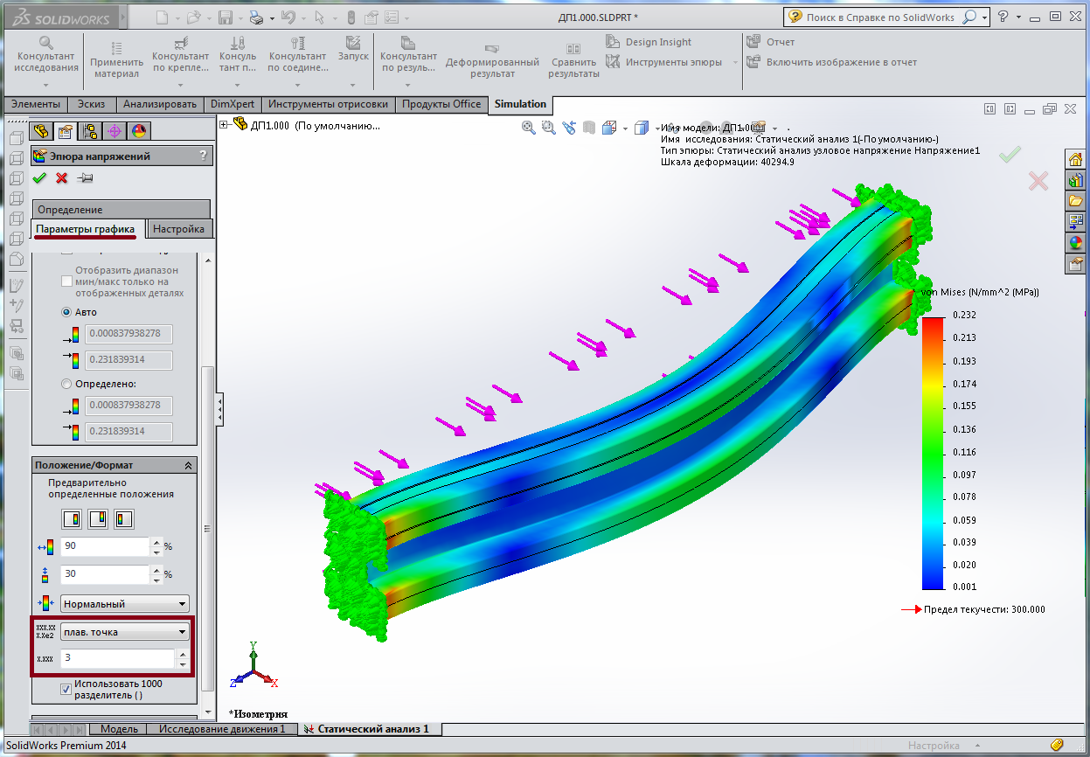Open SolidWorks Resources home icon in task pane
The height and width of the screenshot is (757, 1090).
(x=1075, y=159)
